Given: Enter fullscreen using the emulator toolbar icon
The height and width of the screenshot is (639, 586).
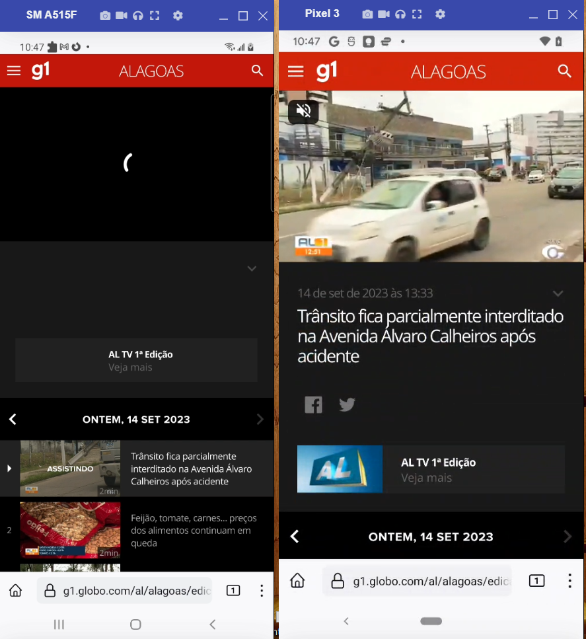Looking at the screenshot, I should pyautogui.click(x=155, y=15).
